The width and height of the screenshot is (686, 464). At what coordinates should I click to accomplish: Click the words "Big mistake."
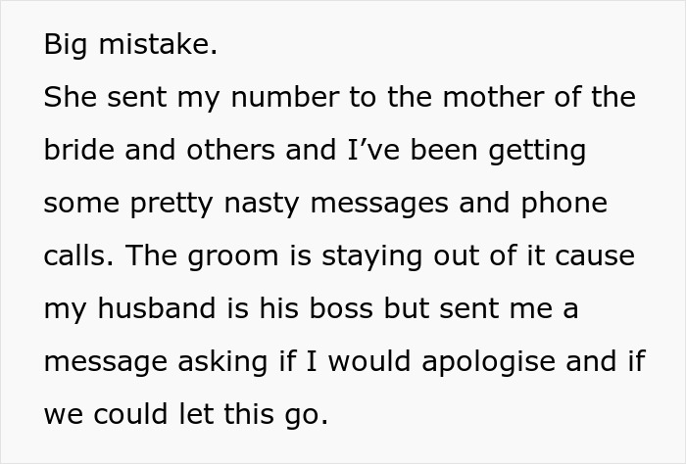(x=130, y=46)
